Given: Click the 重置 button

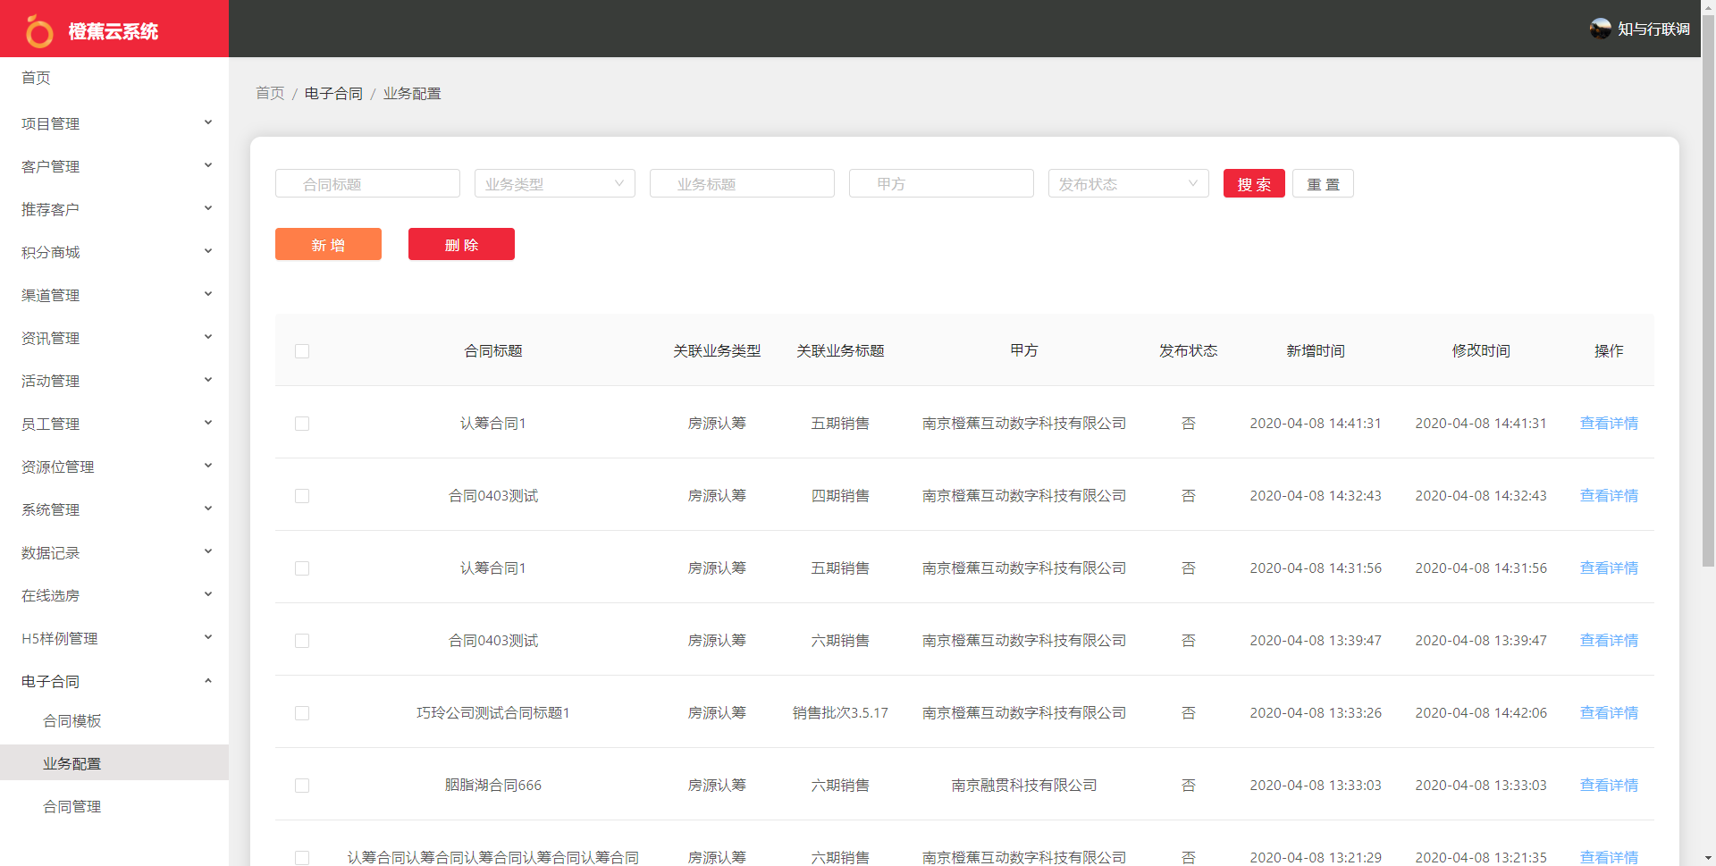Looking at the screenshot, I should (x=1323, y=183).
